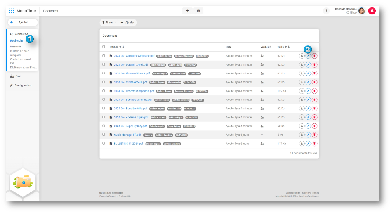Click the 122 Ko size value
Viewport: 391px width, 213px height.
point(282,91)
